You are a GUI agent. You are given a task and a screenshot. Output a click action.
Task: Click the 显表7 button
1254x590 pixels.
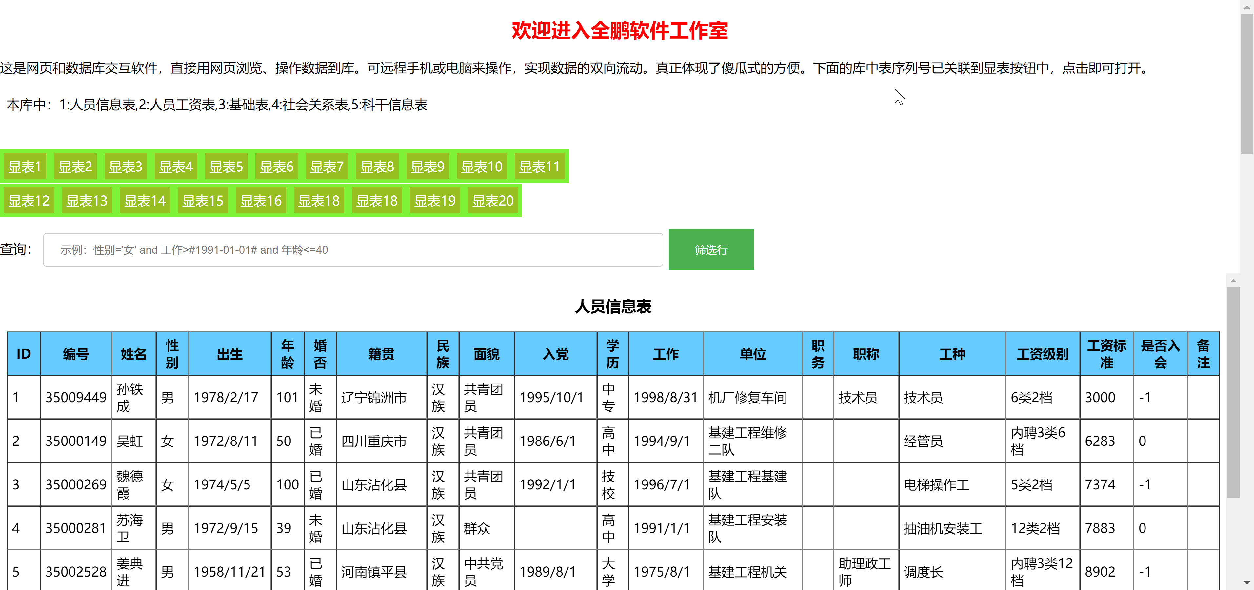coord(327,167)
